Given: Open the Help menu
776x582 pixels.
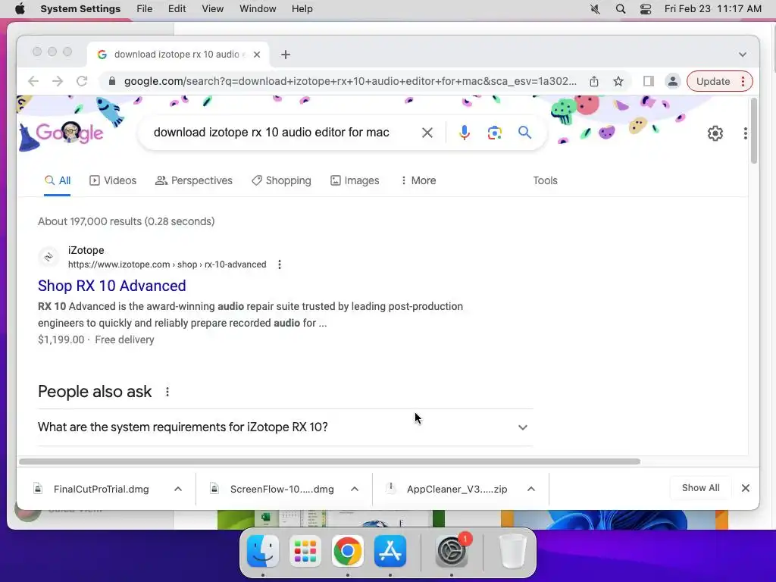Looking at the screenshot, I should click(302, 9).
